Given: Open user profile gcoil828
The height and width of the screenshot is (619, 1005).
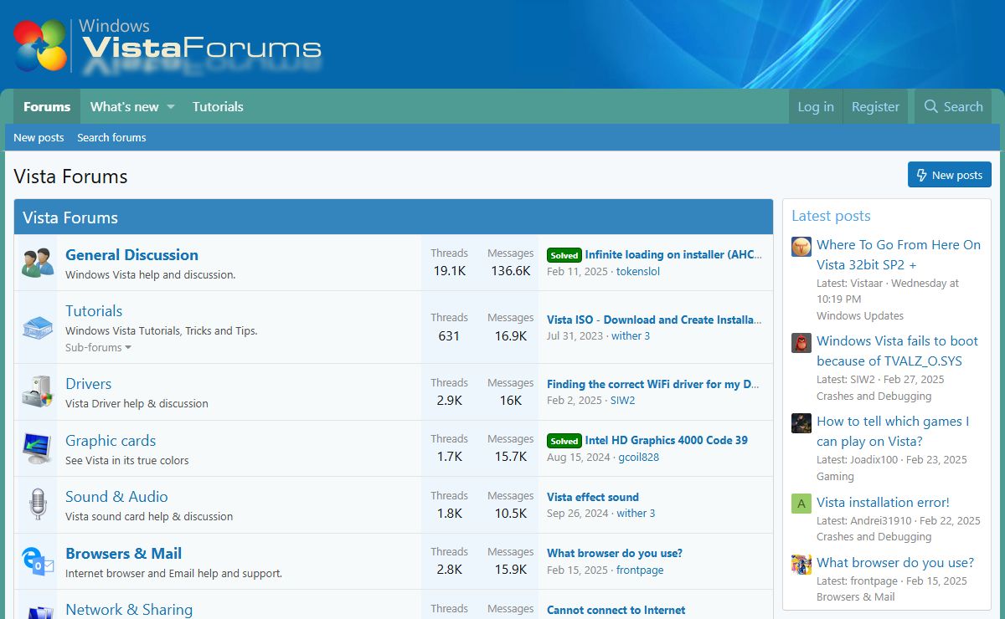Looking at the screenshot, I should pyautogui.click(x=638, y=458).
